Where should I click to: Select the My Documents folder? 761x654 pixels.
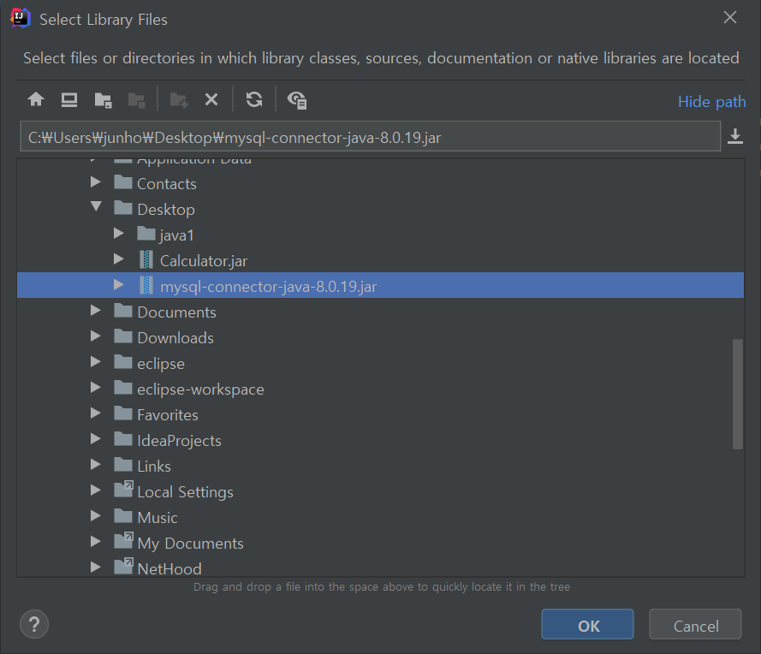[190, 544]
